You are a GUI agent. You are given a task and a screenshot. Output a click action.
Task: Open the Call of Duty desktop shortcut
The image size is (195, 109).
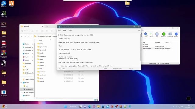tap(4, 14)
